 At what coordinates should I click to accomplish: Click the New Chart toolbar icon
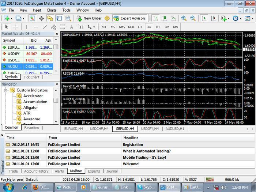6,18
